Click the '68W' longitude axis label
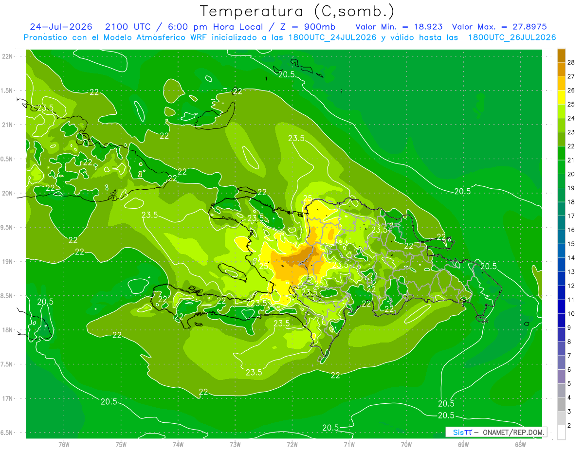This screenshot has height=451, width=584. [520, 444]
